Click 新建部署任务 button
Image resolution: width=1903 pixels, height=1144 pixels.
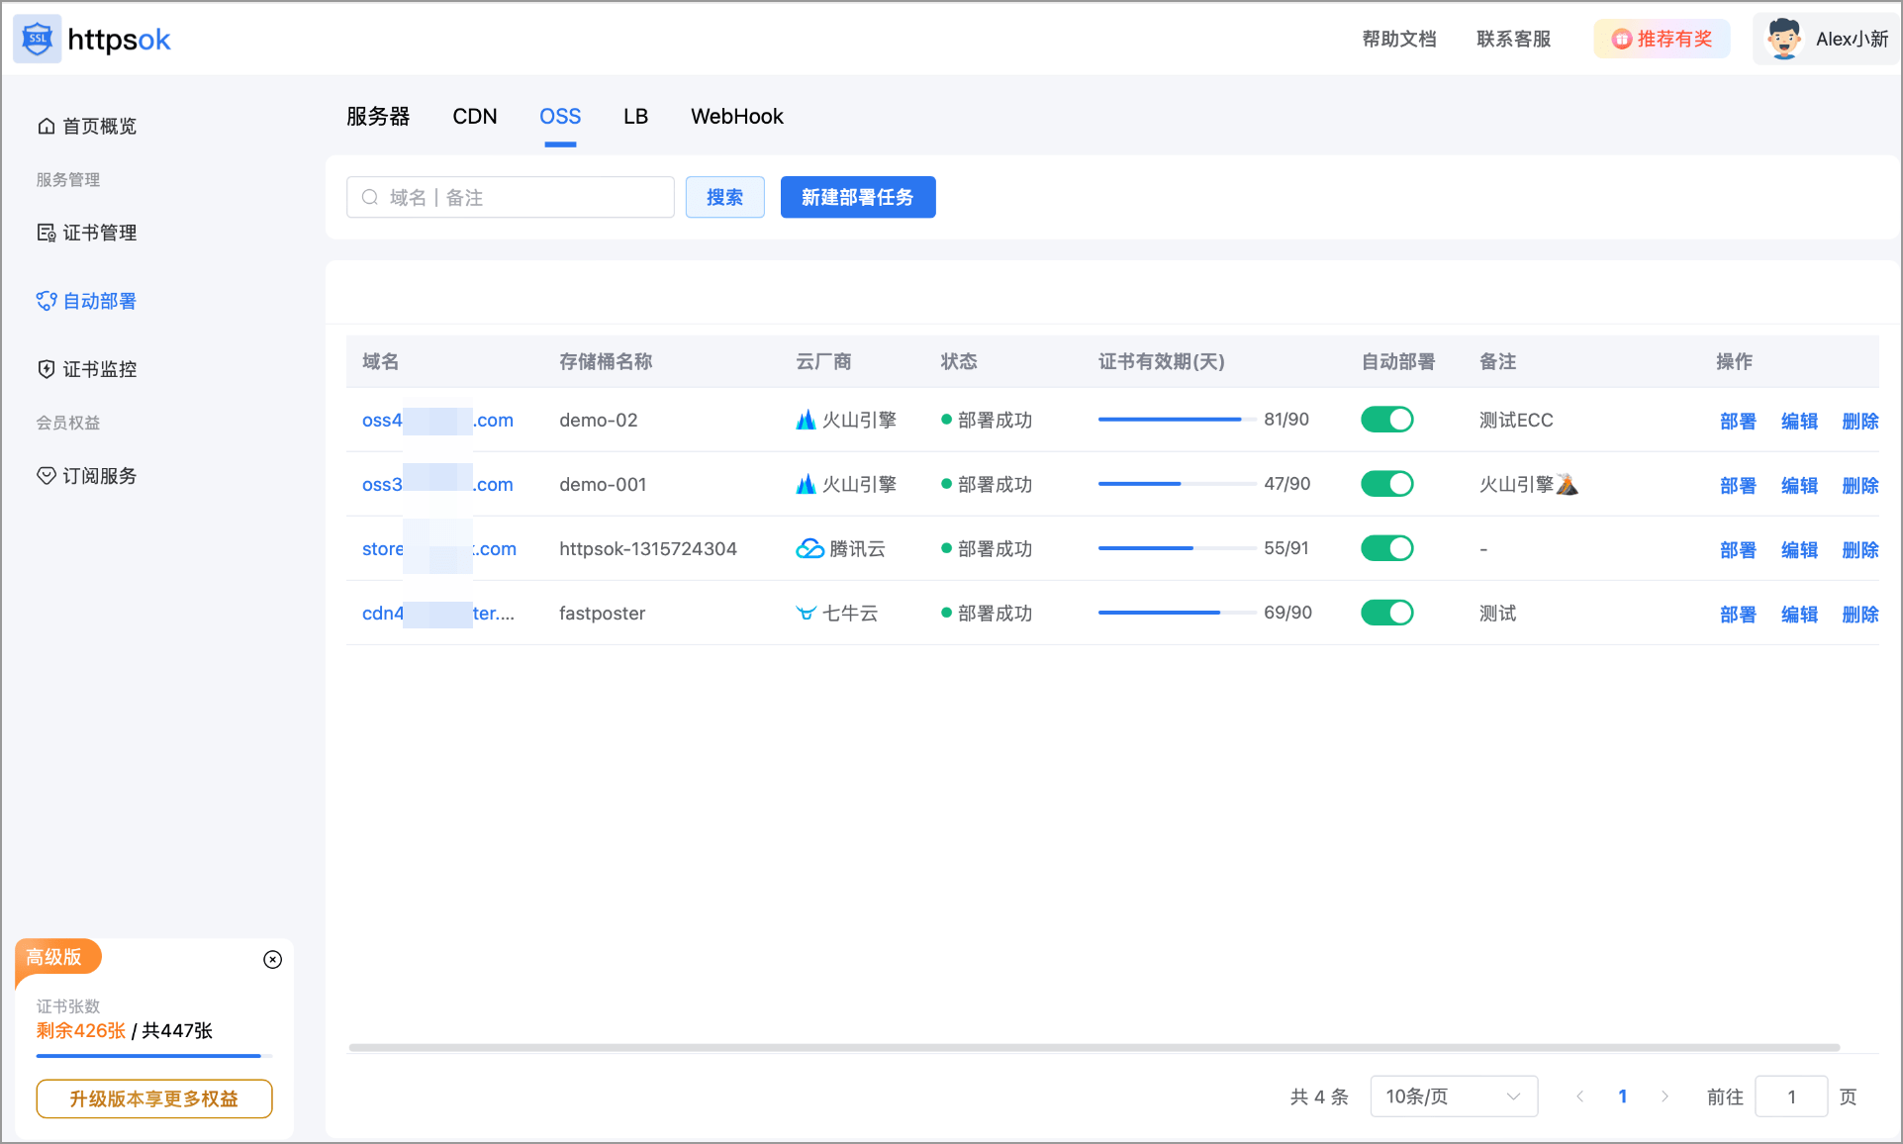pyautogui.click(x=858, y=197)
